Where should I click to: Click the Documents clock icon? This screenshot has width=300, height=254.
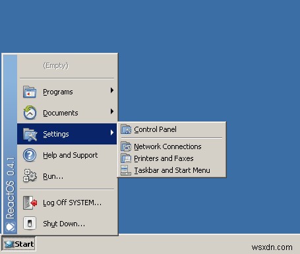[x=30, y=113]
